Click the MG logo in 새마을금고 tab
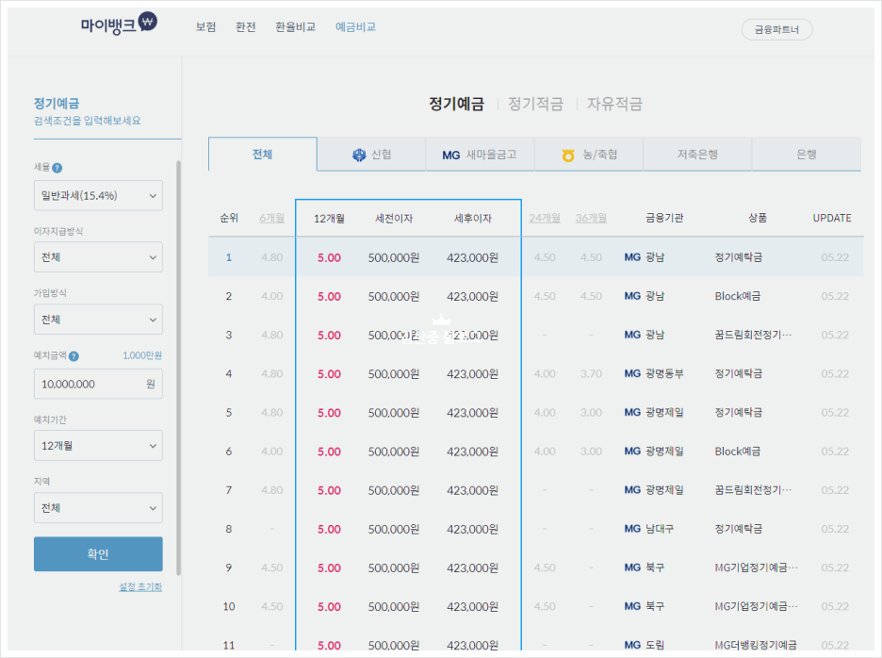Screen dimensions: 882x658 pos(451,155)
